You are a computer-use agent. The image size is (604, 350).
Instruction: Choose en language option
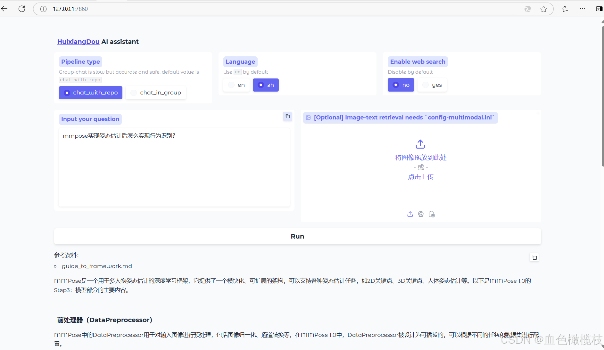pos(236,85)
